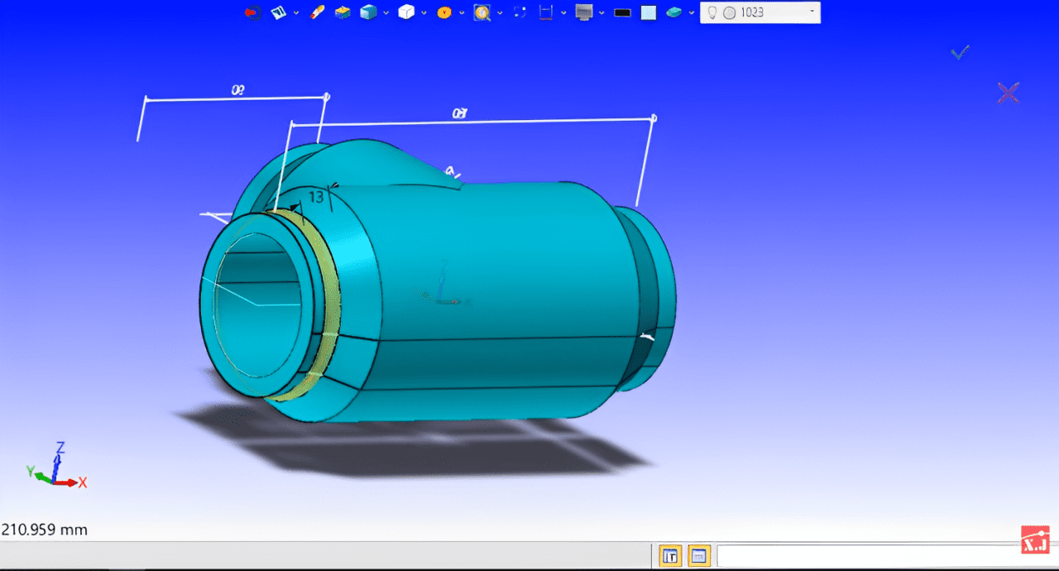Click the red exit arrow icon in top toolbar
Image resolution: width=1059 pixels, height=571 pixels.
tap(253, 12)
